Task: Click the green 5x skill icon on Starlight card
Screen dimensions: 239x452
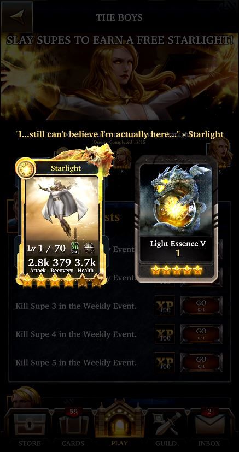Action: click(75, 248)
